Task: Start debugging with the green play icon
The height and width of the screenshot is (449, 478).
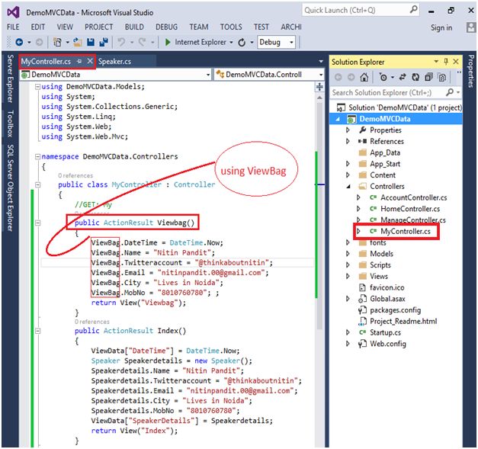Action: point(168,42)
